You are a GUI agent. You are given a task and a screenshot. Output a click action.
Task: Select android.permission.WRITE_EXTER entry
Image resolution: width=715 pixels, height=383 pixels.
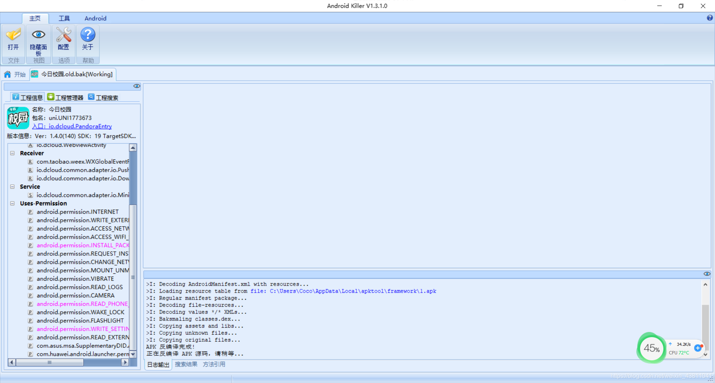pos(83,220)
